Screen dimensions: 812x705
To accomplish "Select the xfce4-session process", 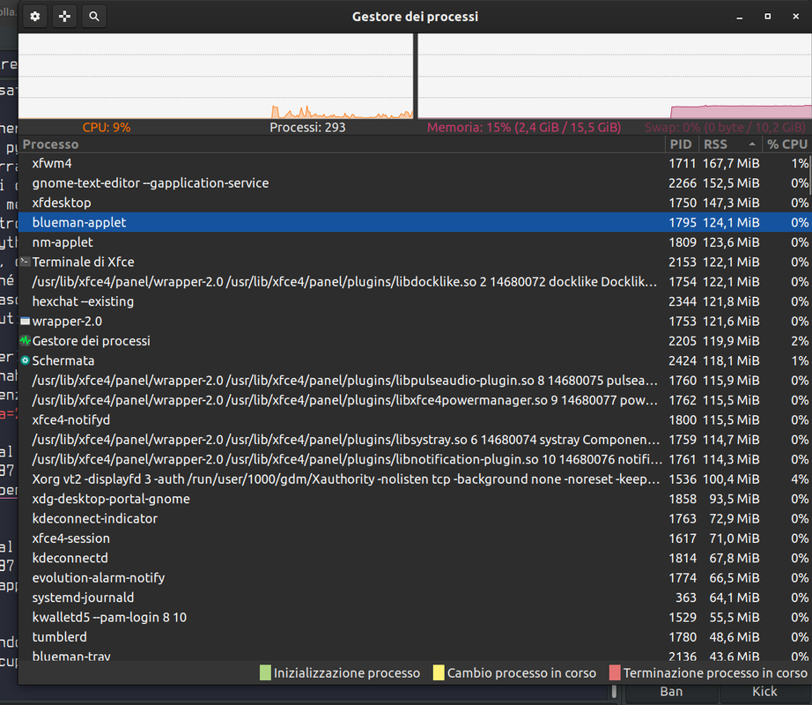I will coord(414,538).
